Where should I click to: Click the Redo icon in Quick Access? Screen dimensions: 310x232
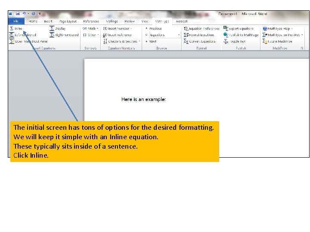coord(33,13)
